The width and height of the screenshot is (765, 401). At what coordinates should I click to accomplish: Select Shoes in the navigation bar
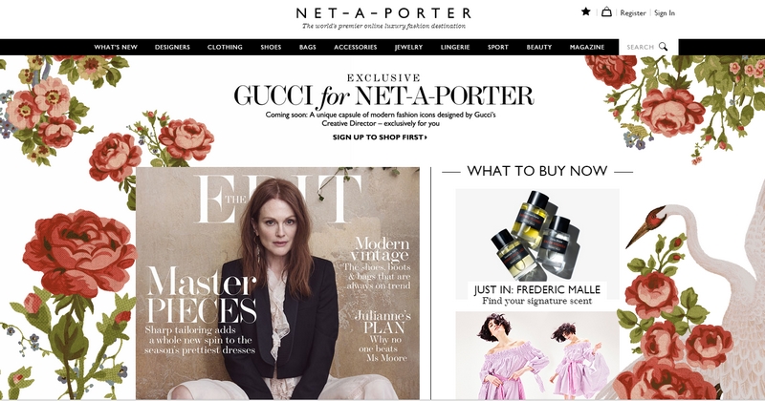tap(271, 48)
